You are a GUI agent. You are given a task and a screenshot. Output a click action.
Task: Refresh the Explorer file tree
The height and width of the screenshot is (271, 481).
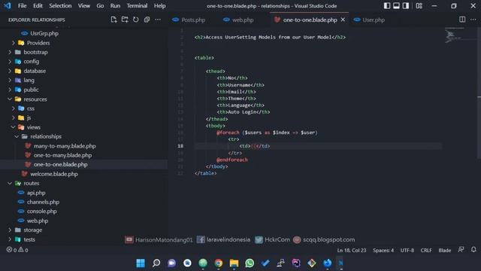click(135, 20)
